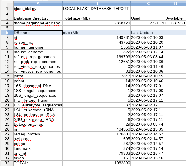Click the 'Betacoronavirus' cell
The width and height of the screenshot is (186, 166).
pos(37,124)
